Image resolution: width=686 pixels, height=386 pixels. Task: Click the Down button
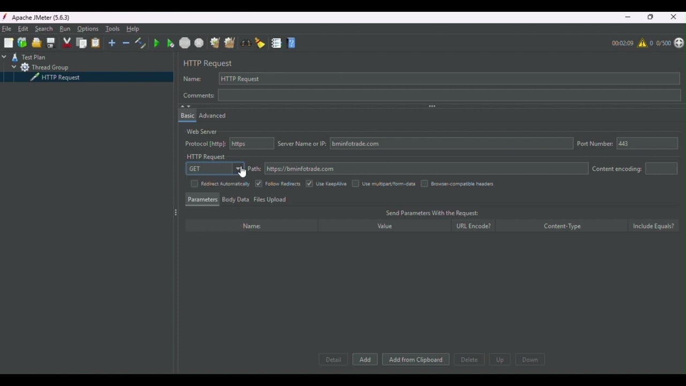click(x=530, y=360)
